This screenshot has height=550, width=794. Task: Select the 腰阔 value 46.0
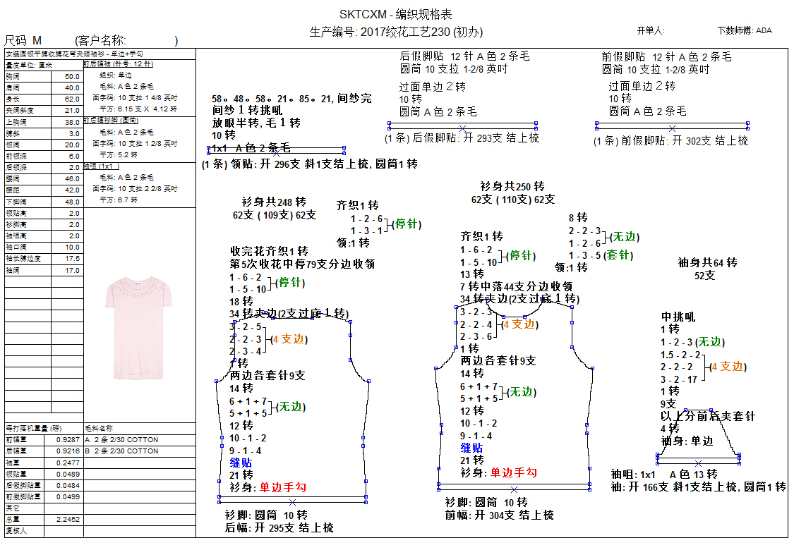(73, 178)
